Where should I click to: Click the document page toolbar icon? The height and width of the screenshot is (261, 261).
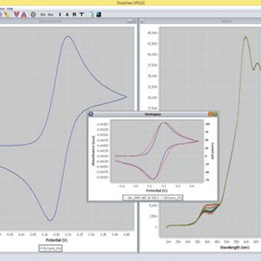tap(91, 15)
